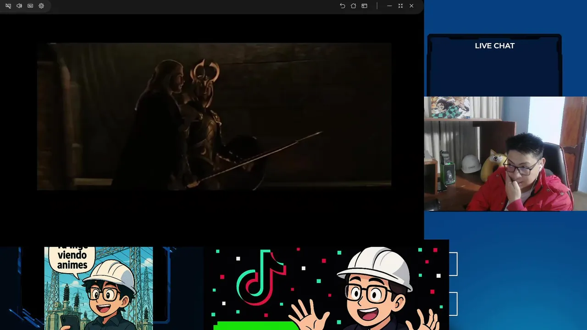Click the TikTok logo graphic
Viewport: 587px width, 330px height.
coord(261,277)
